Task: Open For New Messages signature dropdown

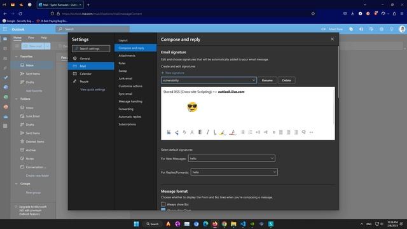Action: 231,158
